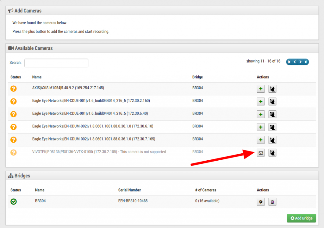The width and height of the screenshot is (324, 228).
Task: Click Serial Number column header
Action: tap(129, 190)
